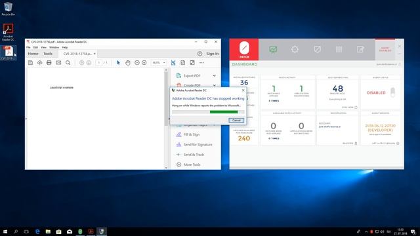This screenshot has height=236, width=420.
Task: Open the 0patch log notes icon
Action: tap(360, 50)
